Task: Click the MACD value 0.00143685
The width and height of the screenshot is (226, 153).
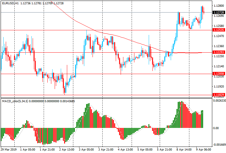Action: [x=67, y=101]
